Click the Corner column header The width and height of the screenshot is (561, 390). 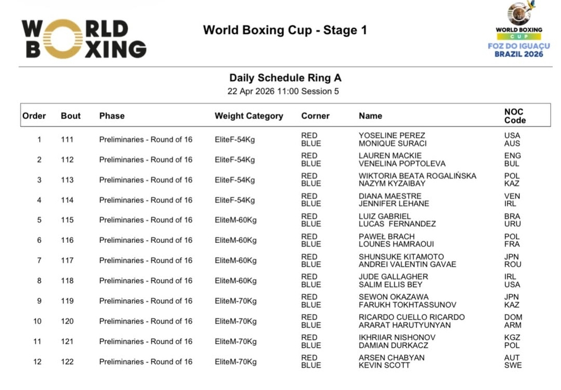315,116
